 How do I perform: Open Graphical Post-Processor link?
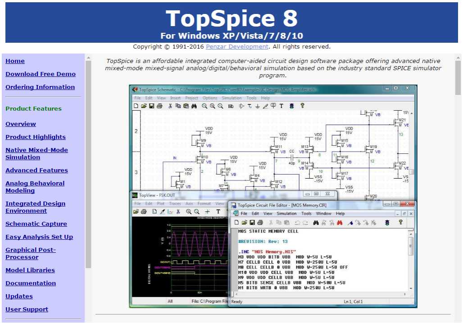point(31,253)
